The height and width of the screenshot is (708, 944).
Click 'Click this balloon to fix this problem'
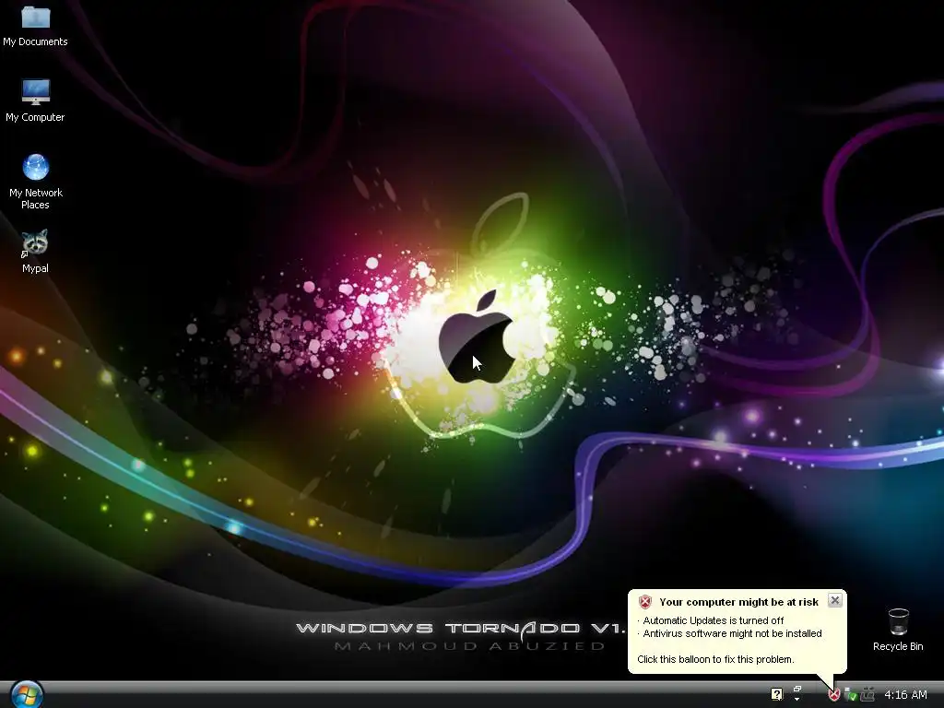715,659
